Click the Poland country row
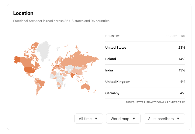The image size is (195, 134). click(145, 59)
